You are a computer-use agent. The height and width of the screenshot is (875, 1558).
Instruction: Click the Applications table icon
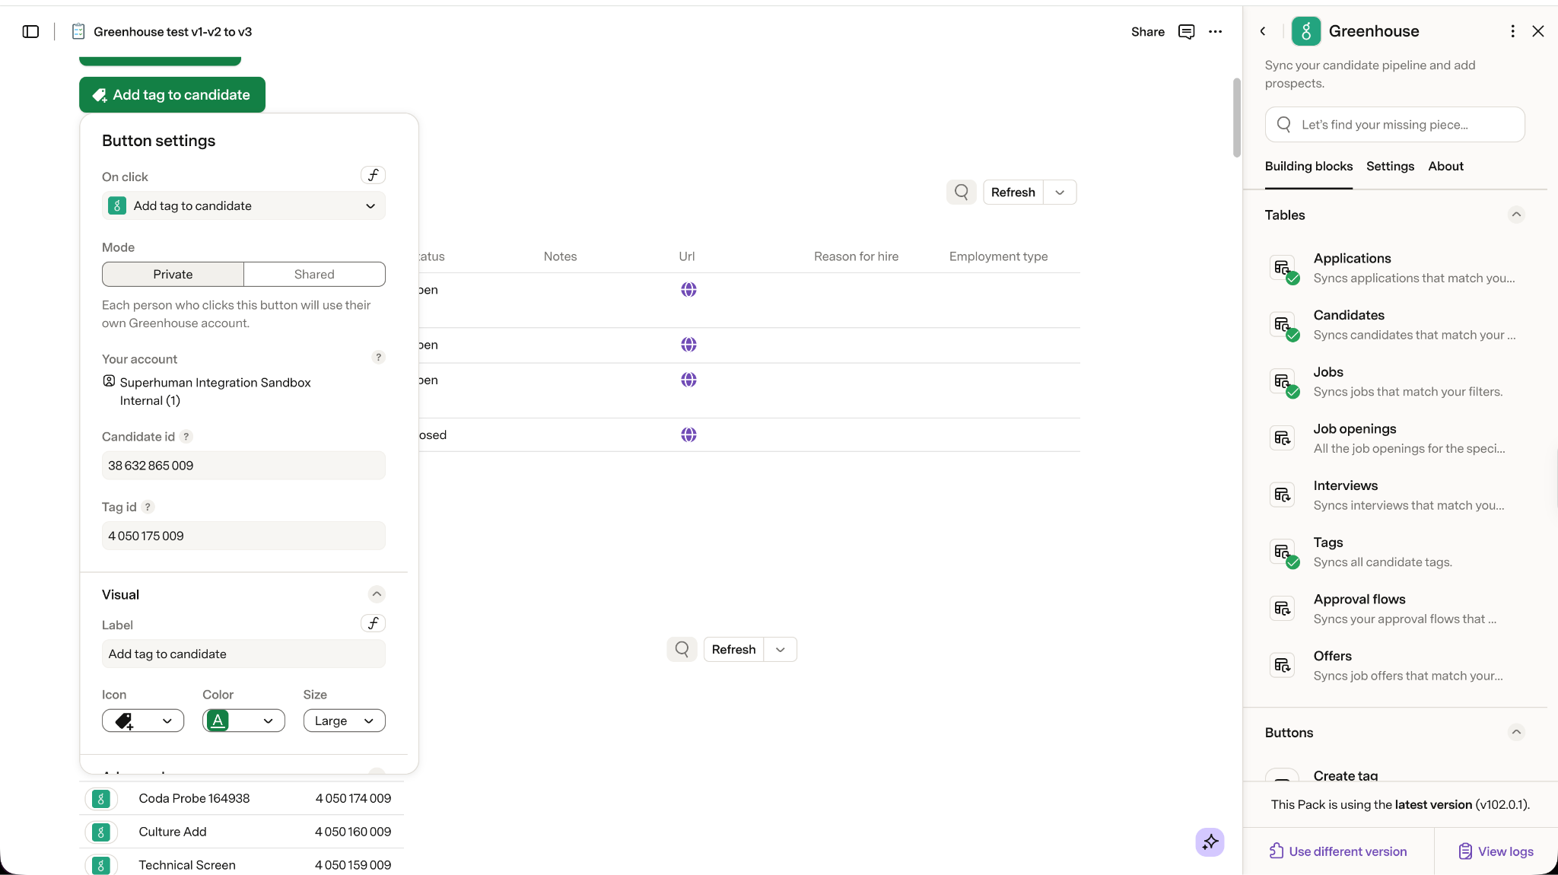point(1283,268)
